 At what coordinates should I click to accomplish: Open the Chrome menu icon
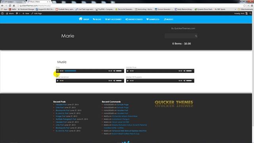(x=252, y=6)
